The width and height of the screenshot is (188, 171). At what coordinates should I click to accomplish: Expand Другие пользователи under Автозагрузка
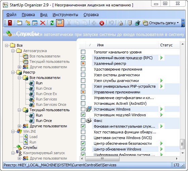click(x=19, y=67)
